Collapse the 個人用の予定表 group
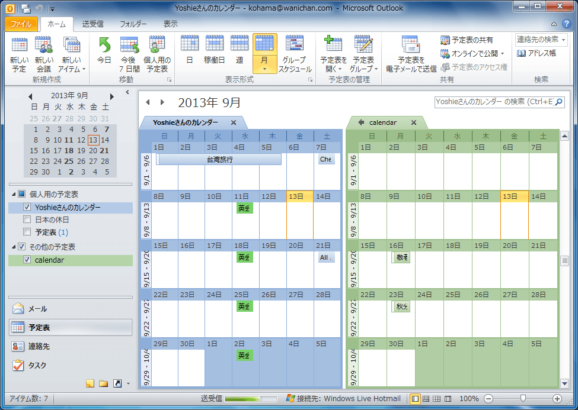This screenshot has height=410, width=578. click(13, 194)
